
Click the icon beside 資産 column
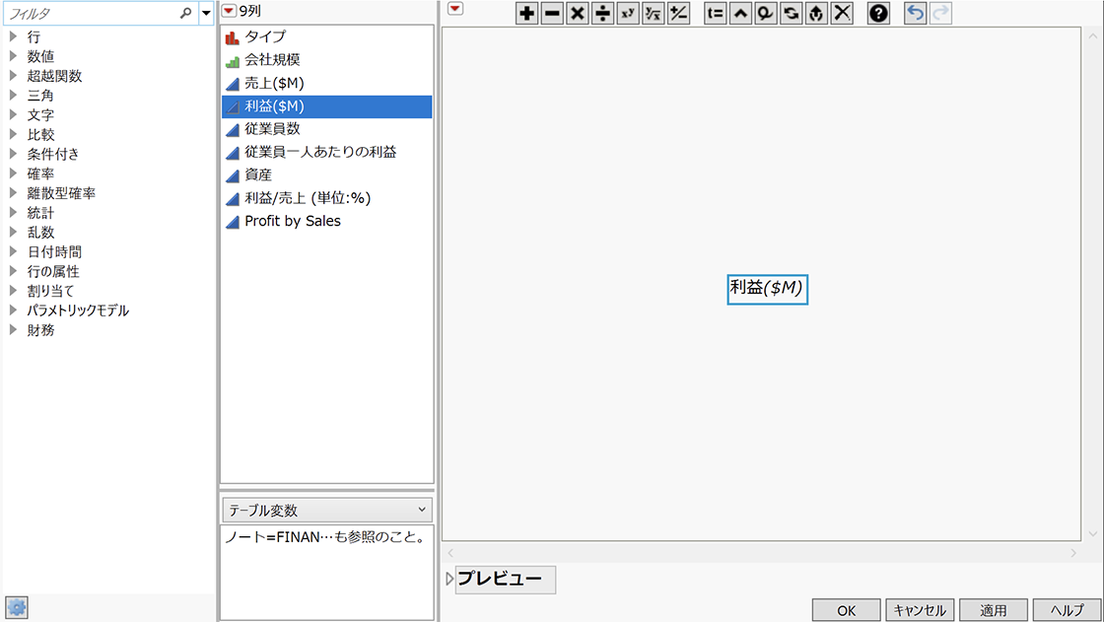pyautogui.click(x=233, y=175)
